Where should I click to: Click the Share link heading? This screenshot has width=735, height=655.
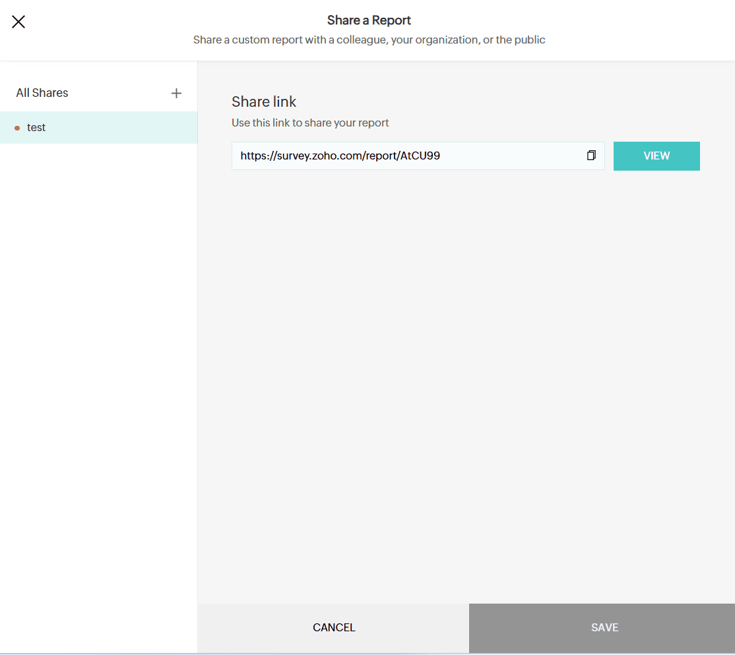pyautogui.click(x=264, y=101)
